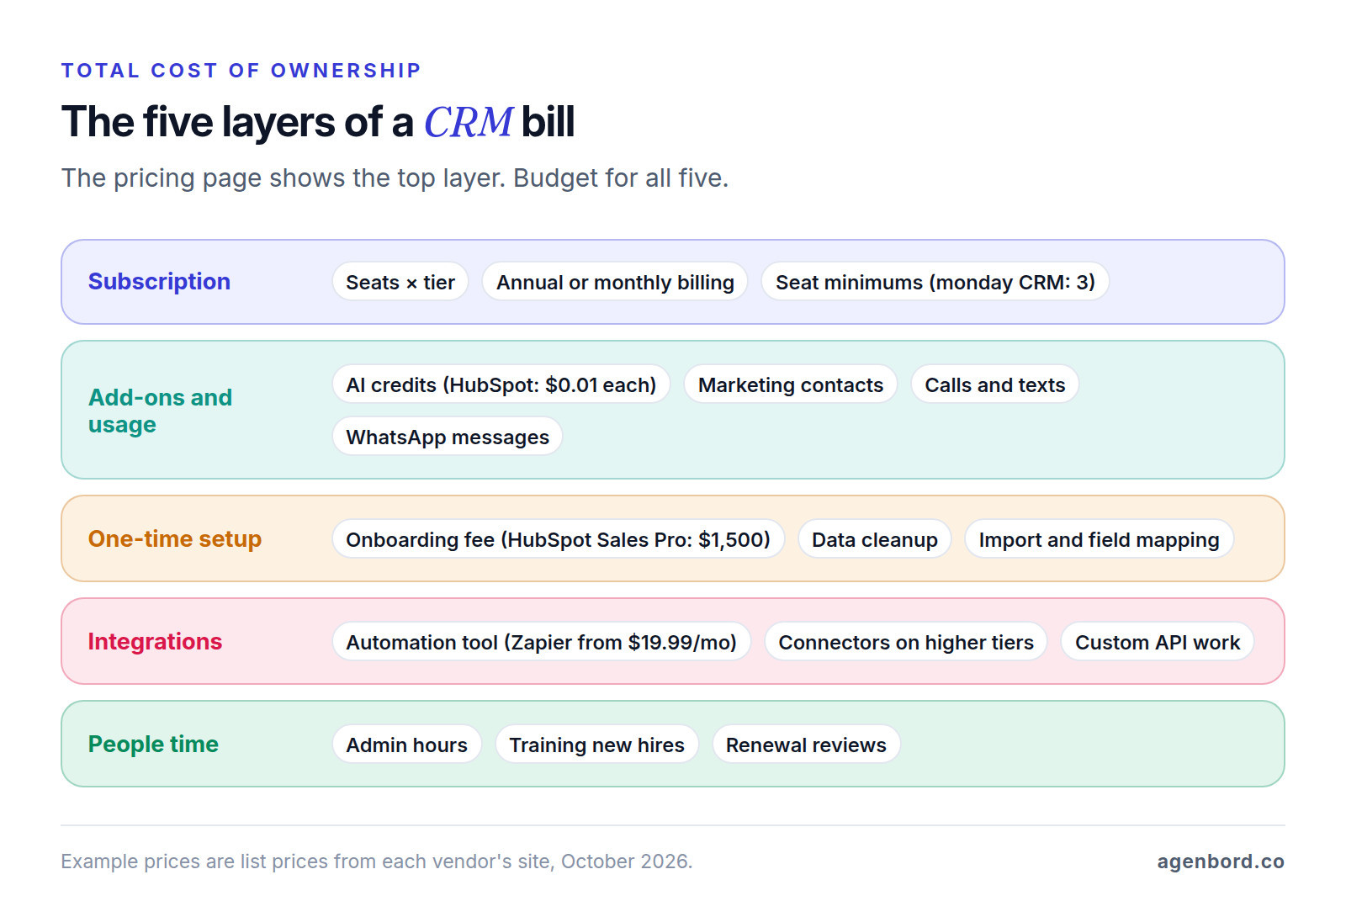Click the 'TOTAL COST OF OWNERSHIP' heading
Screen dimensions: 1346x917
(x=241, y=70)
